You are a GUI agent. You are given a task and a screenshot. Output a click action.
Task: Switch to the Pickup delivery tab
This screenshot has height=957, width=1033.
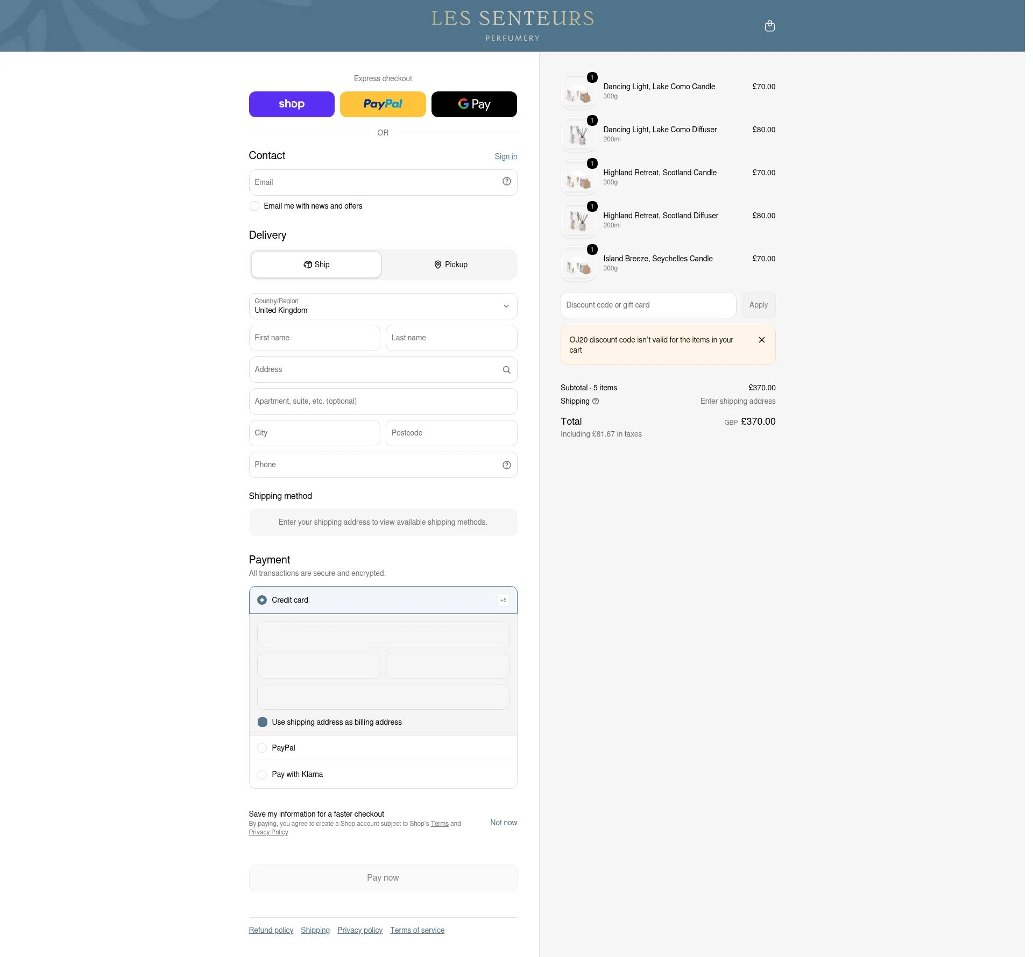[451, 265]
